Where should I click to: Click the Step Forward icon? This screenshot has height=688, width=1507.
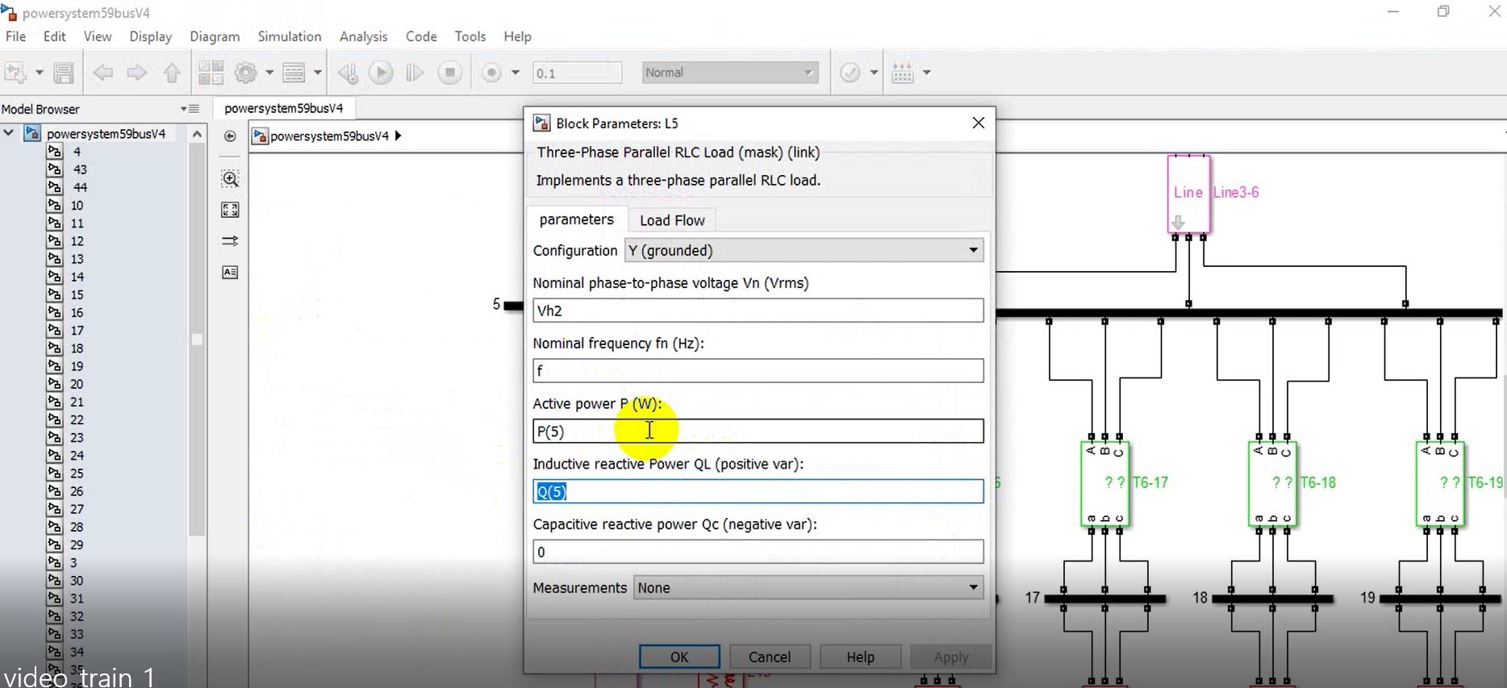click(x=415, y=73)
